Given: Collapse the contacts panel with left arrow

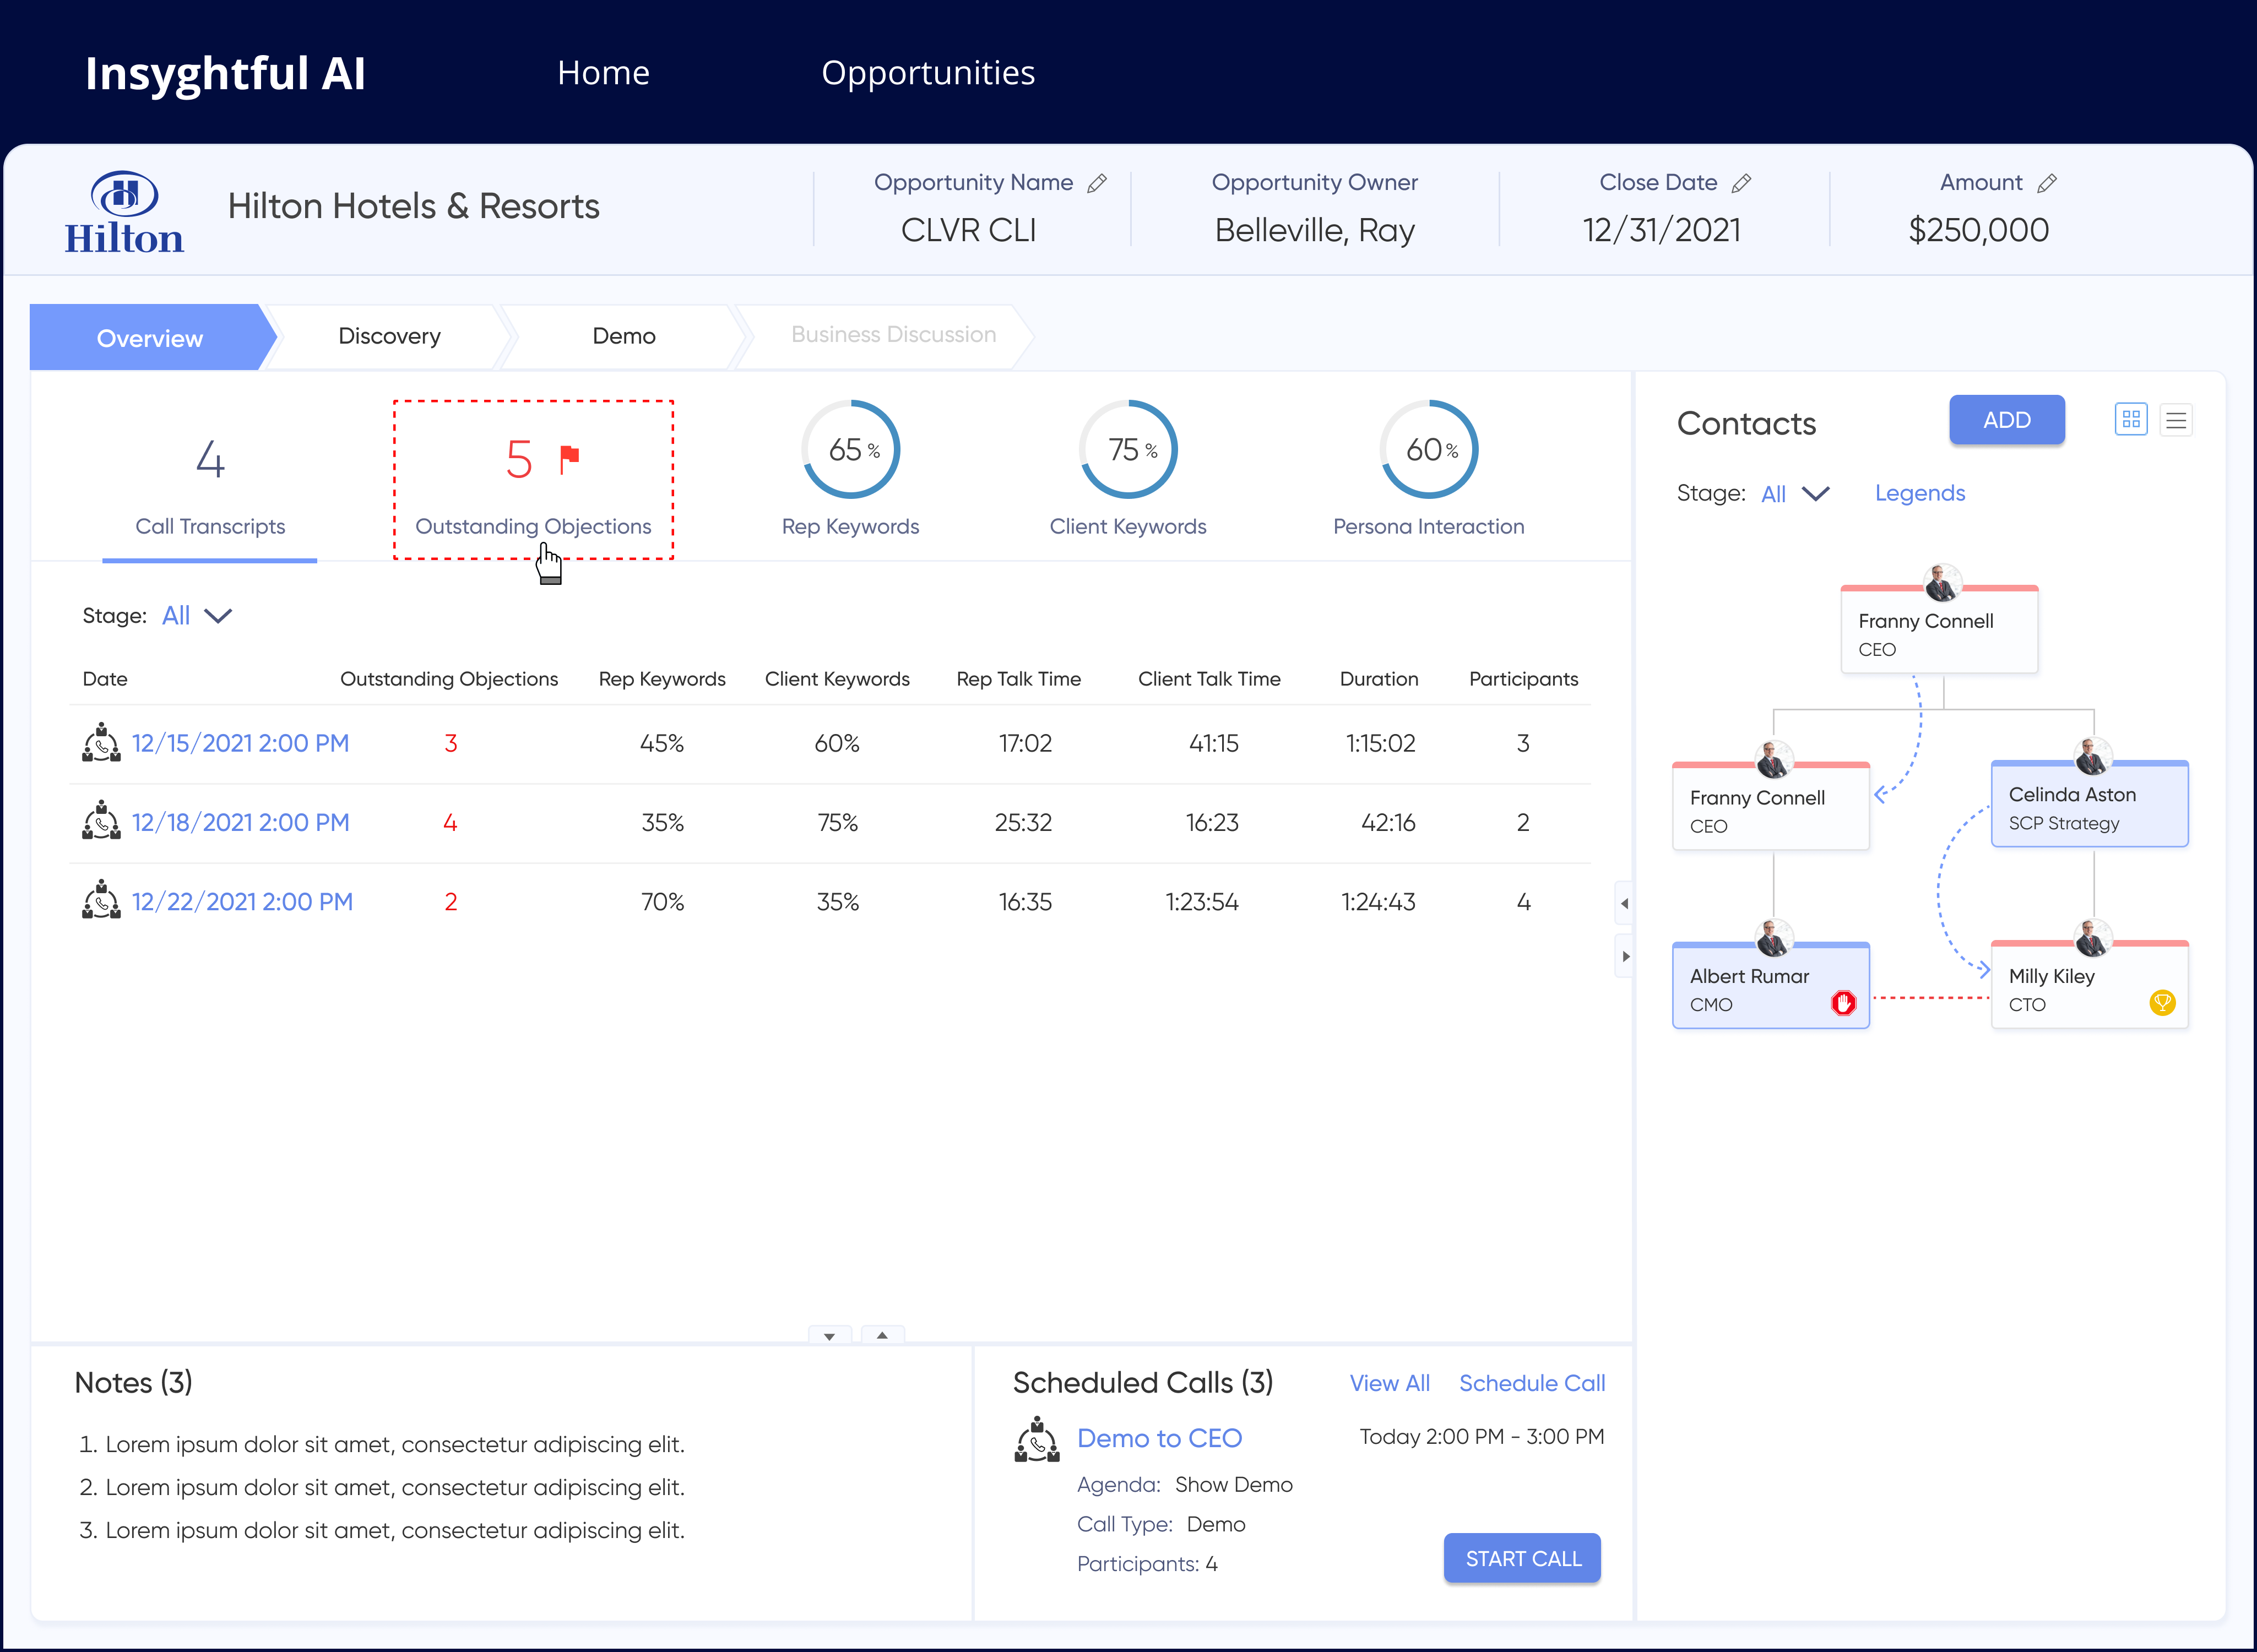Looking at the screenshot, I should click(1624, 903).
